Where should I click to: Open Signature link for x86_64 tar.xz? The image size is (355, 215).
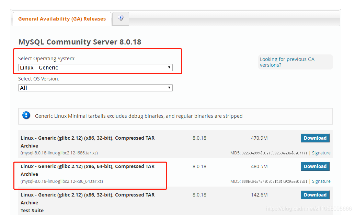(x=321, y=181)
